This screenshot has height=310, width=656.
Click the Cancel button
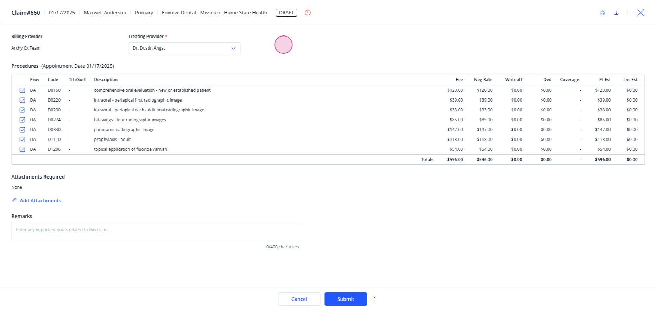(x=299, y=299)
